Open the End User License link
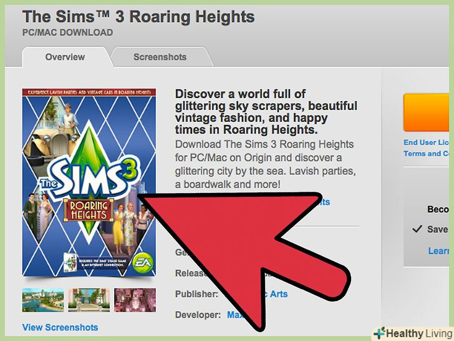The image size is (454, 341). (426, 142)
